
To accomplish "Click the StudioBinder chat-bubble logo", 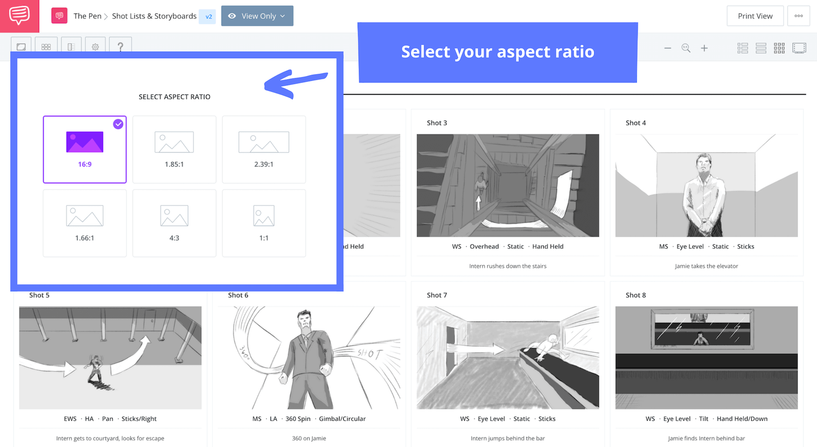I will click(x=20, y=16).
